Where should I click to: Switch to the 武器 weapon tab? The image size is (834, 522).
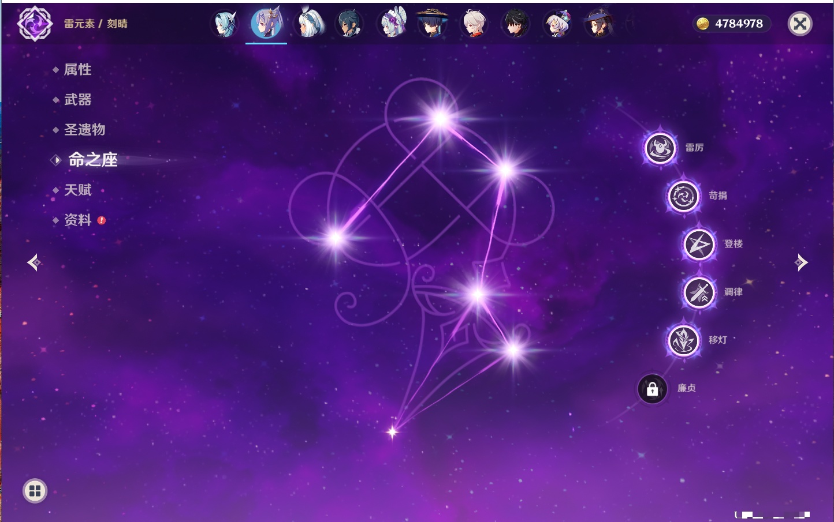tap(77, 100)
